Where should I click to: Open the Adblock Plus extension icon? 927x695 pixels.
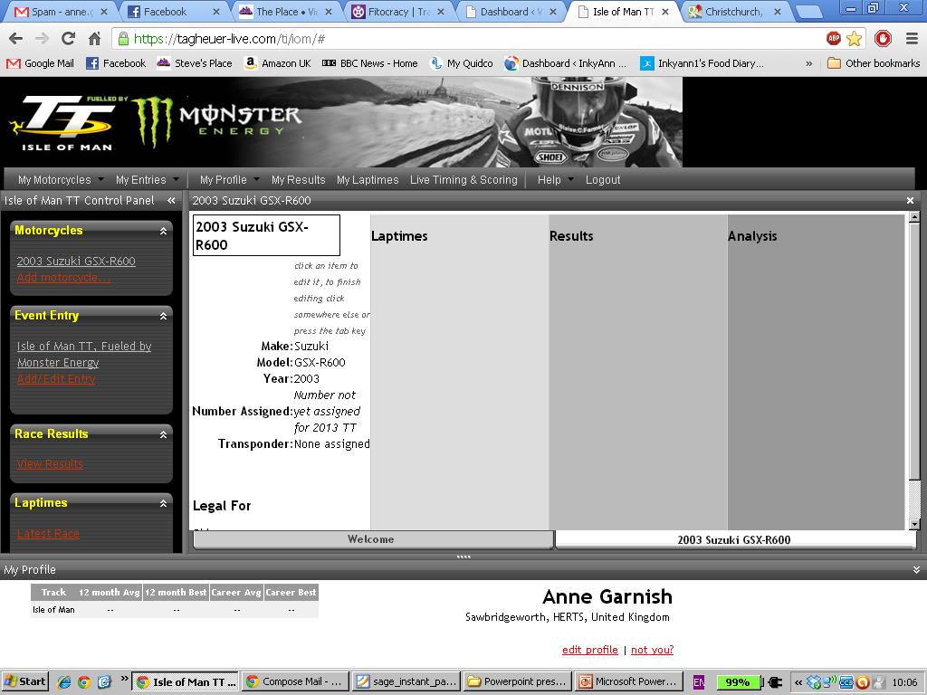coord(834,38)
